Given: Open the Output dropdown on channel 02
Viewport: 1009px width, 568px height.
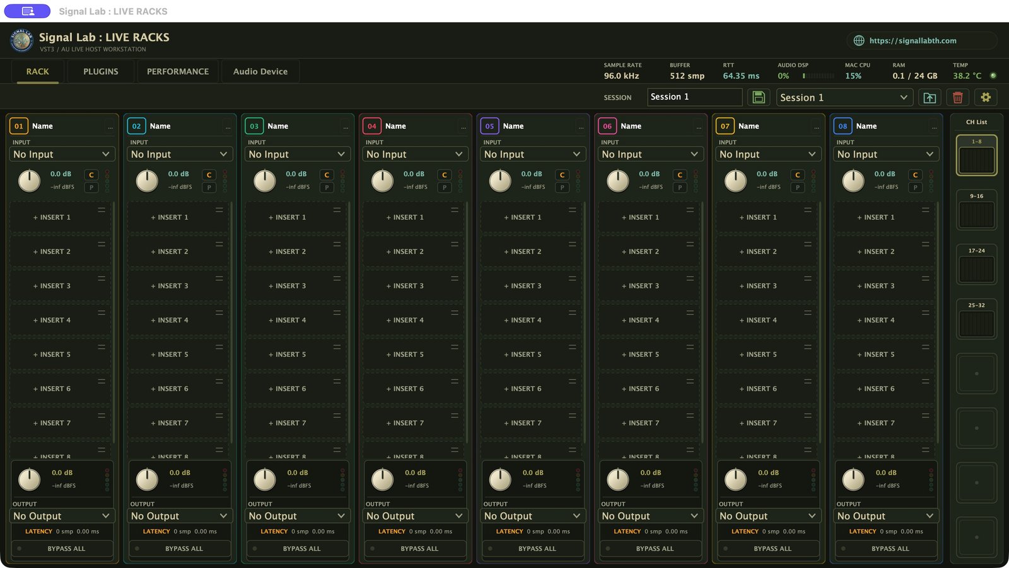Looking at the screenshot, I should (x=179, y=516).
